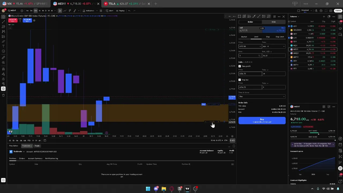Add a symbol to watchlist with plus
The image size is (343, 193).
tap(324, 17)
